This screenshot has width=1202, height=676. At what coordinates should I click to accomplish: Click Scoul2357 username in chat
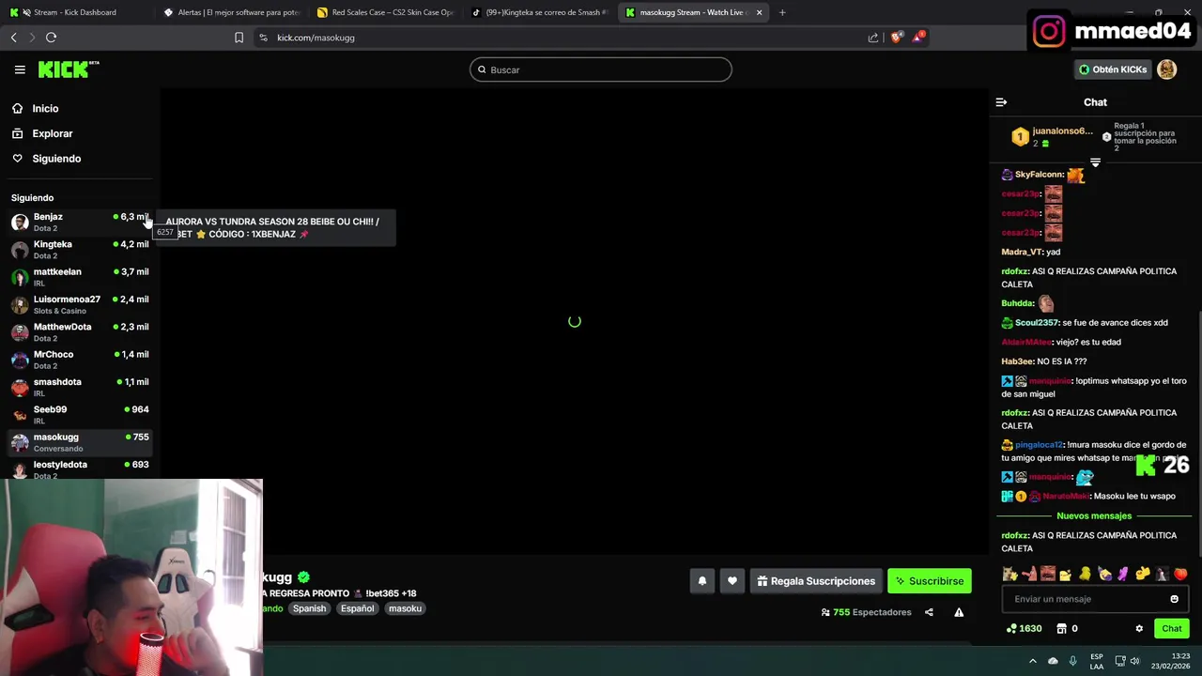click(1036, 323)
